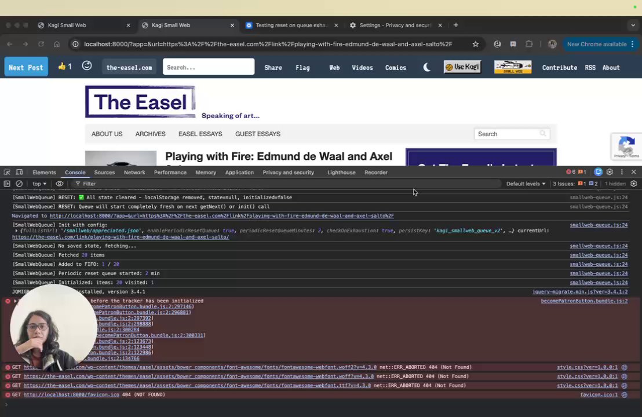
Task: Switch to the Elements tab
Action: (x=44, y=172)
